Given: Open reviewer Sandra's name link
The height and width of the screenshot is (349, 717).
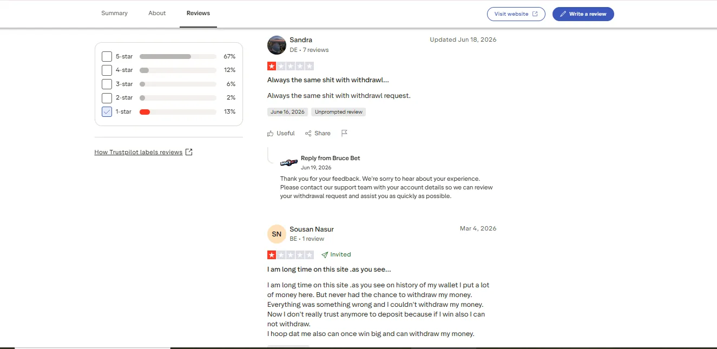Looking at the screenshot, I should [x=301, y=40].
